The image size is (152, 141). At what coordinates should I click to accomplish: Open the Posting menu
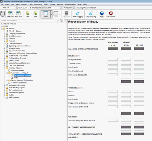click(x=52, y=4)
